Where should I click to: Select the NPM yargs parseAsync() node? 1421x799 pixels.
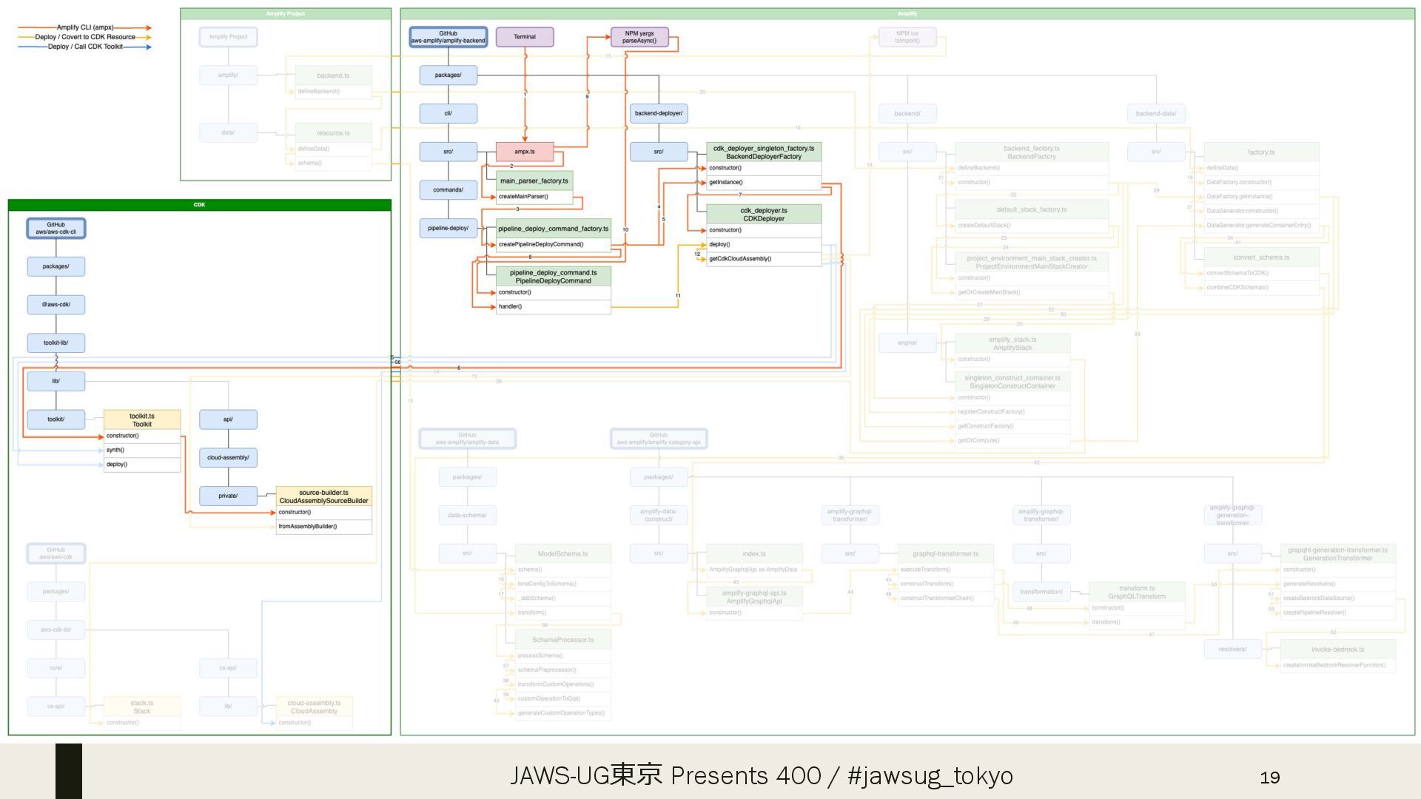tap(639, 37)
